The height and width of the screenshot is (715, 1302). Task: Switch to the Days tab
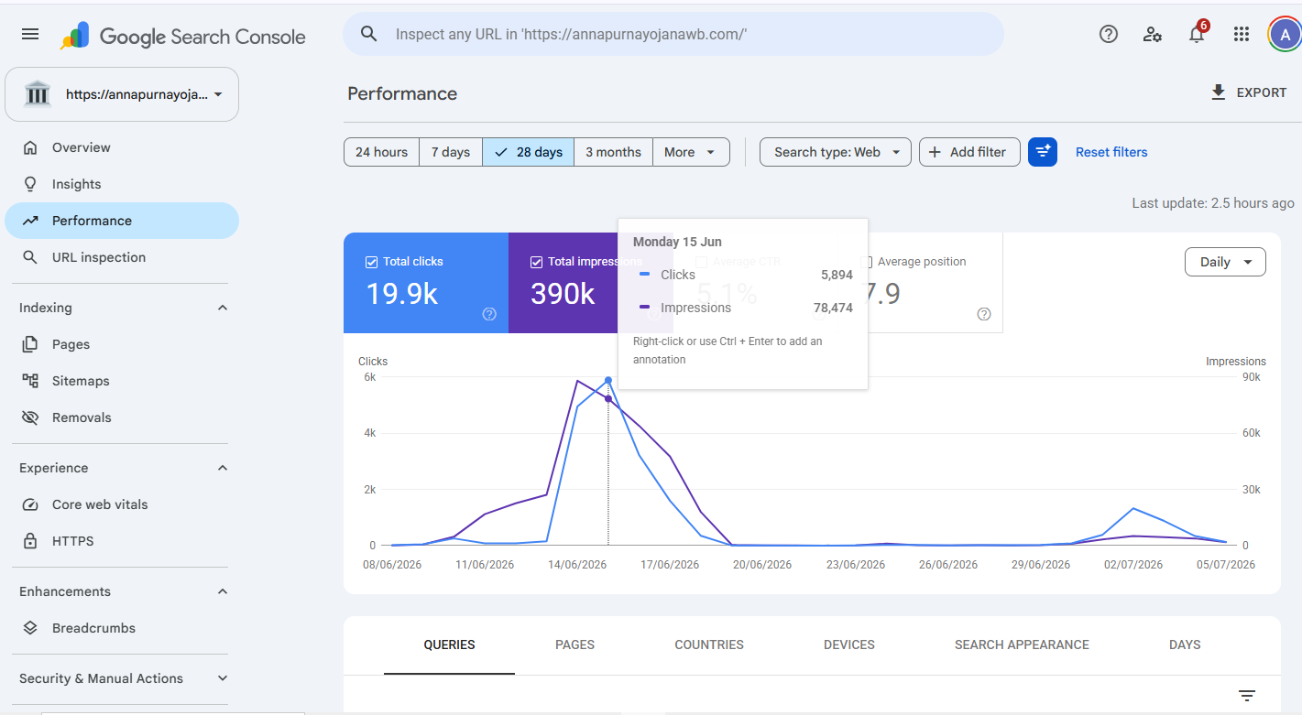coord(1185,645)
